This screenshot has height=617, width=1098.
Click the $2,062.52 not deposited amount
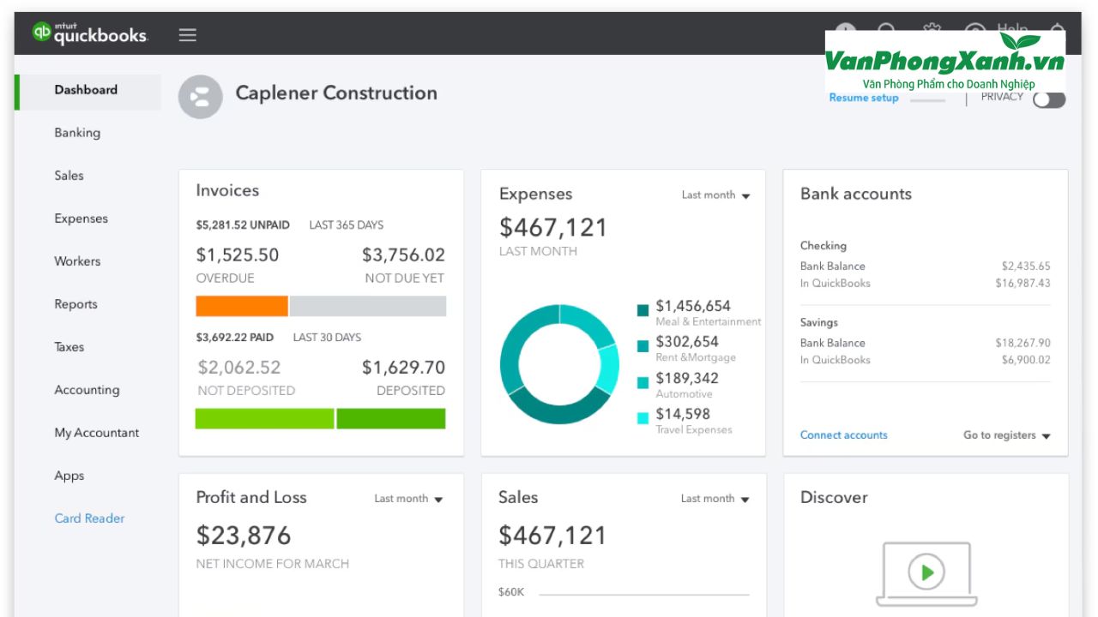pyautogui.click(x=239, y=368)
